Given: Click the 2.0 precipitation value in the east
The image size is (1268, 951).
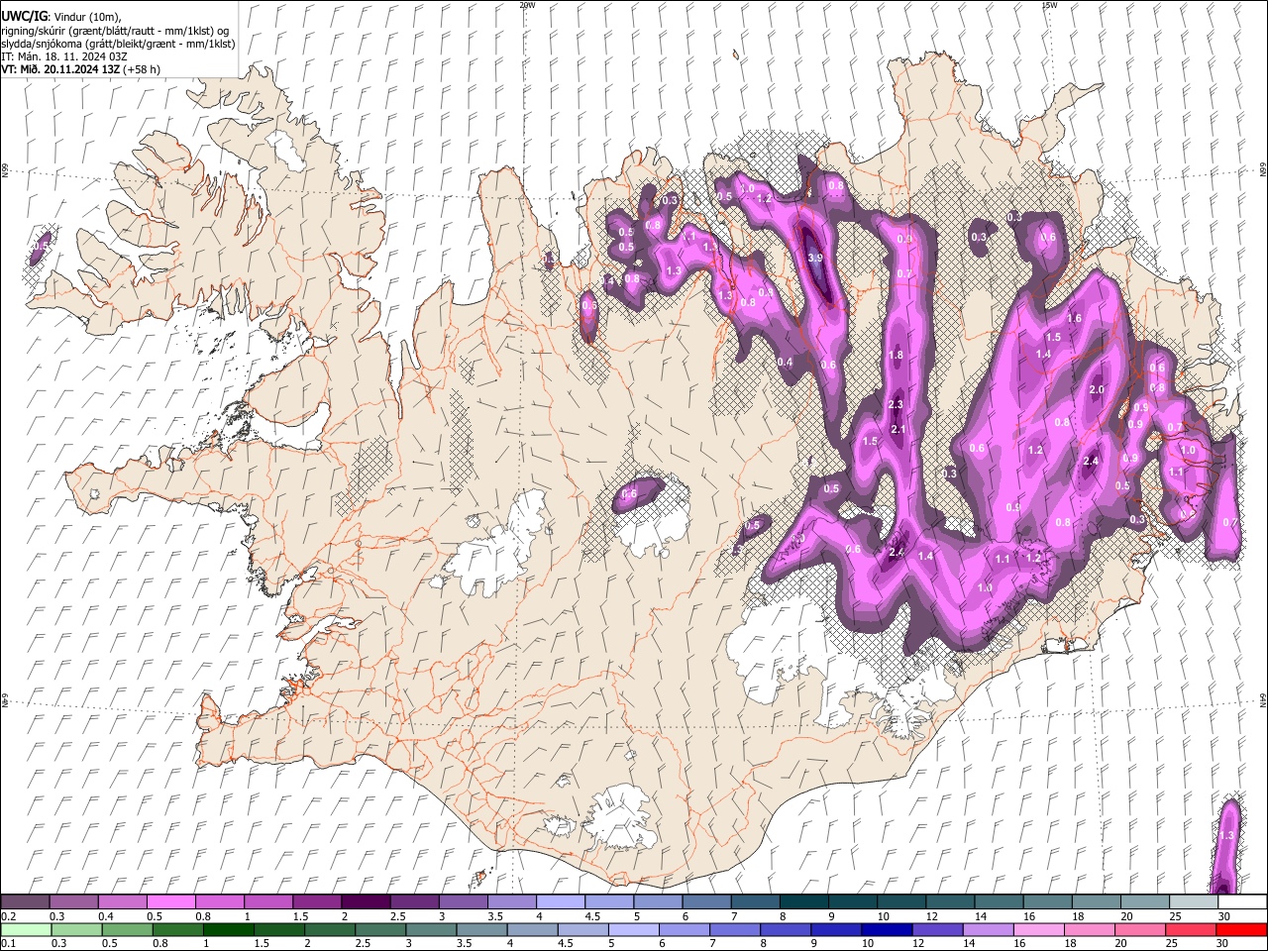Looking at the screenshot, I should (x=1096, y=390).
